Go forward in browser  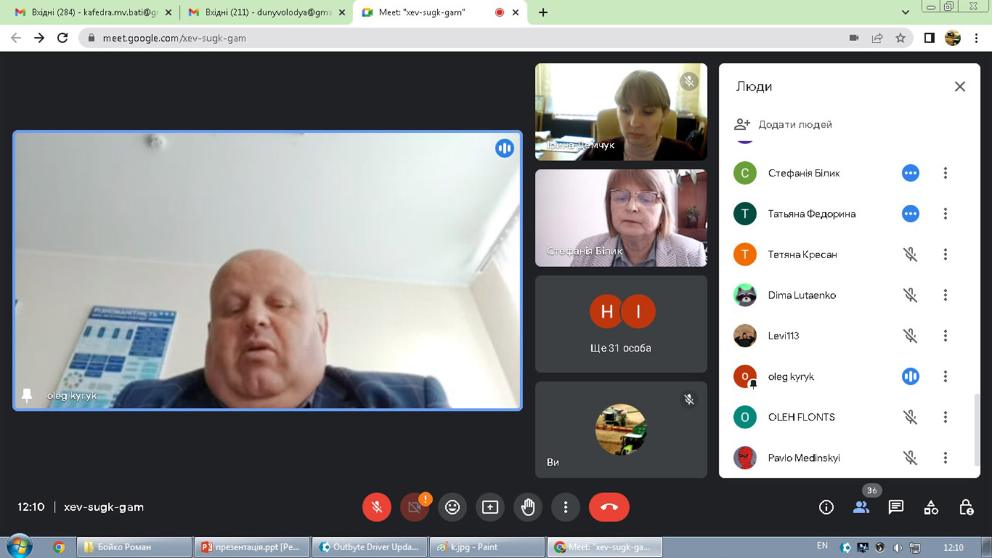tap(39, 38)
